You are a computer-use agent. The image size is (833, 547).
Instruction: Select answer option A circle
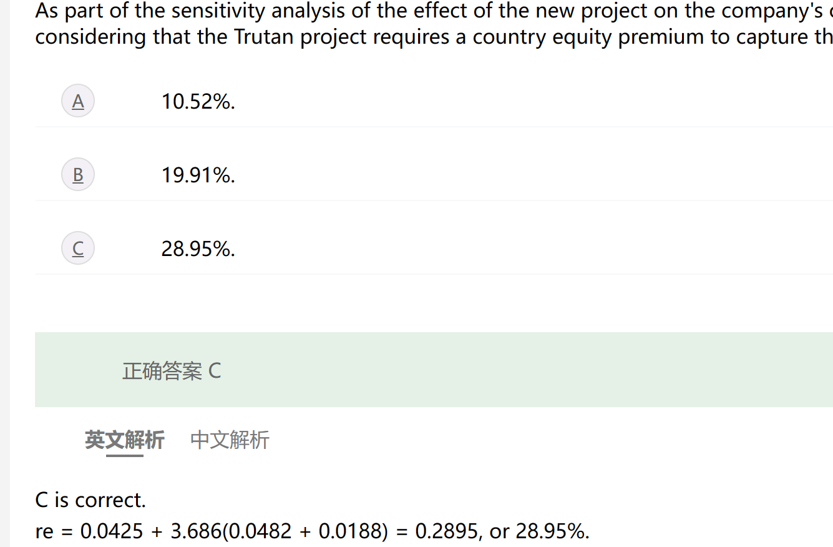(78, 101)
